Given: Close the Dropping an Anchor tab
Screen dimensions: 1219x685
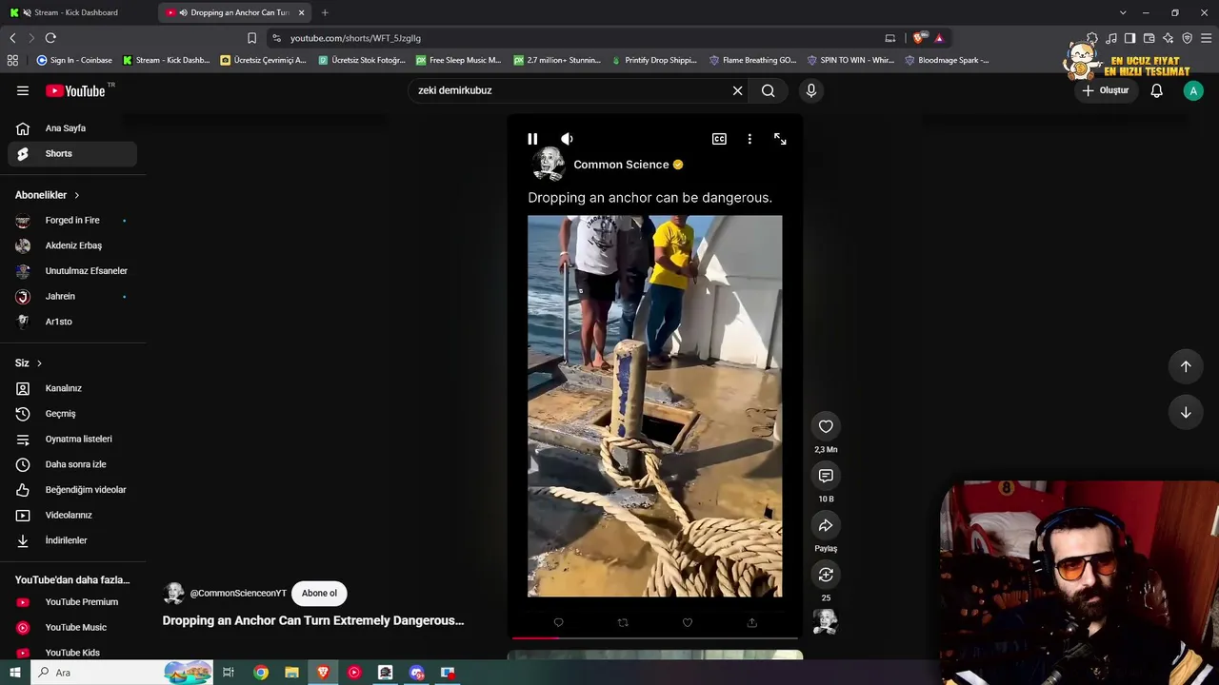Looking at the screenshot, I should tap(302, 12).
